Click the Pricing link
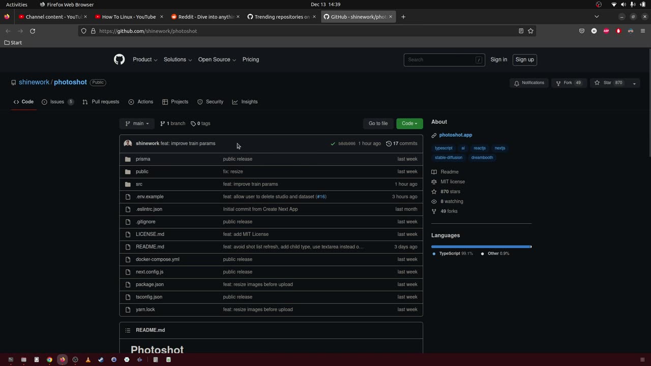 (x=251, y=59)
